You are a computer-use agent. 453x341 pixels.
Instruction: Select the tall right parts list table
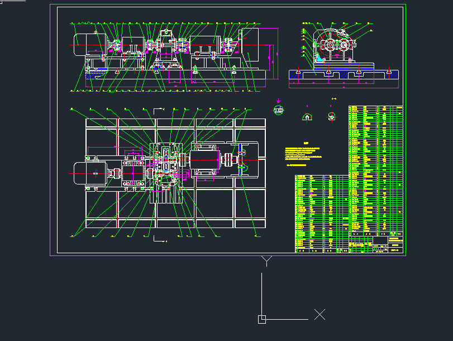[375, 168]
